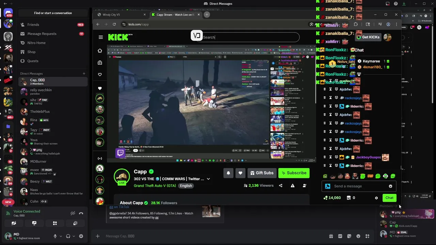This screenshot has height=245, width=436.
Task: Open Discord Quests
Action: 53,61
